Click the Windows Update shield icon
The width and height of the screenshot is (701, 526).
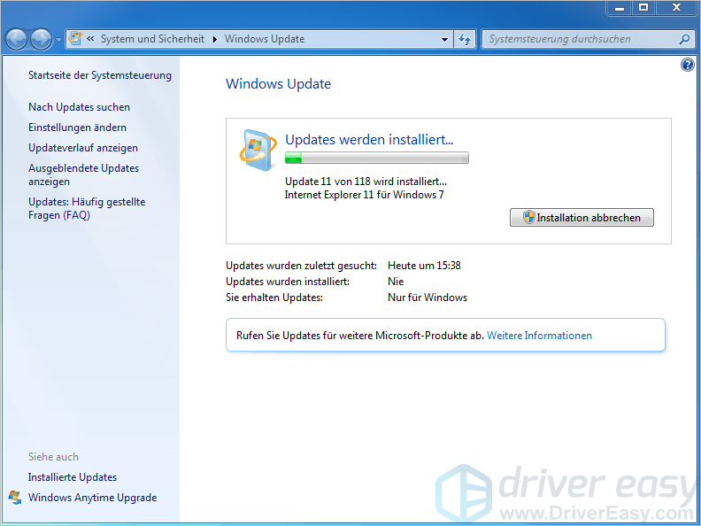(x=258, y=151)
